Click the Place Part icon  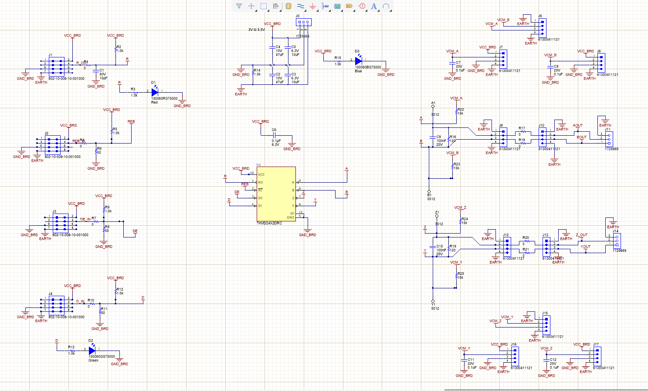[288, 6]
